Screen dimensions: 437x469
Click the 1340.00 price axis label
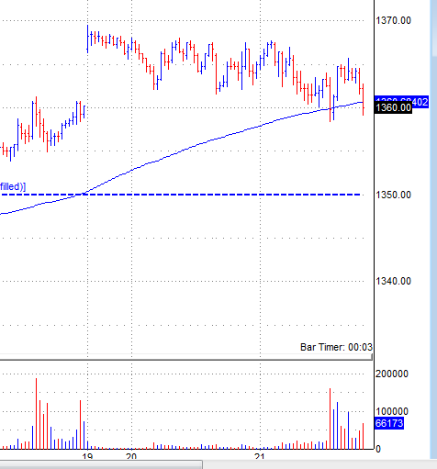393,281
